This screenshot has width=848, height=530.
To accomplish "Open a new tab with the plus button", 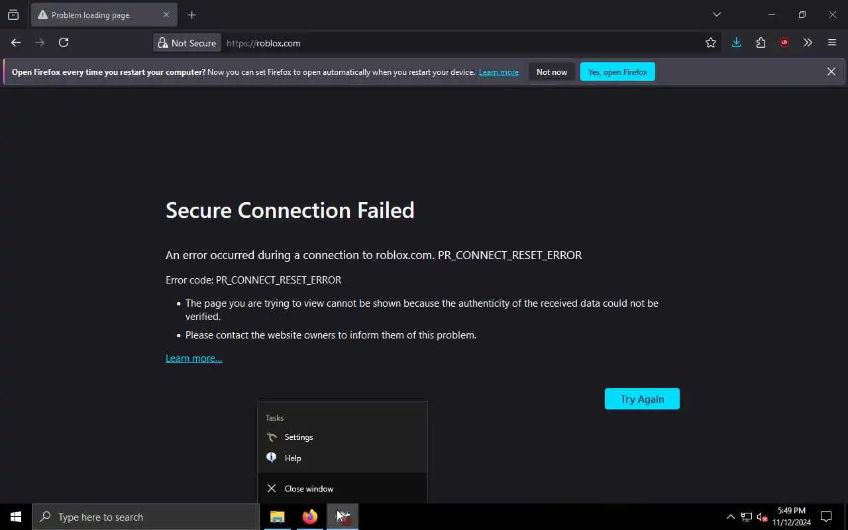I will pyautogui.click(x=191, y=15).
